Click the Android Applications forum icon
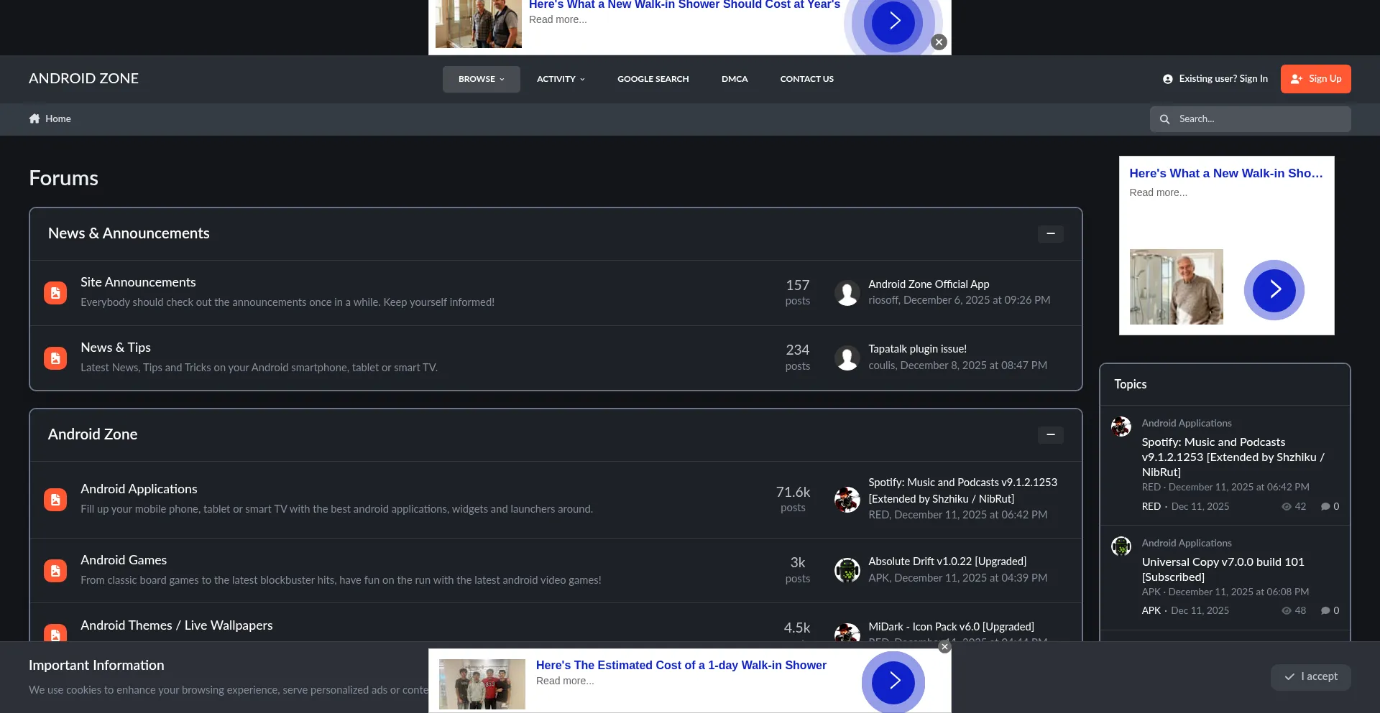The image size is (1380, 713). point(55,500)
